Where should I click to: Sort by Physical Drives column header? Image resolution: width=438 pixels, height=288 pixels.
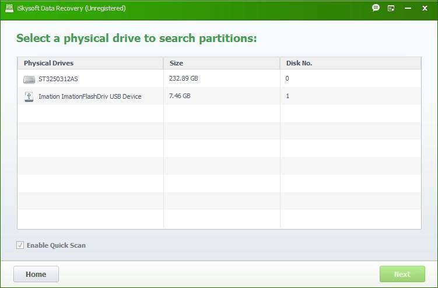90,63
